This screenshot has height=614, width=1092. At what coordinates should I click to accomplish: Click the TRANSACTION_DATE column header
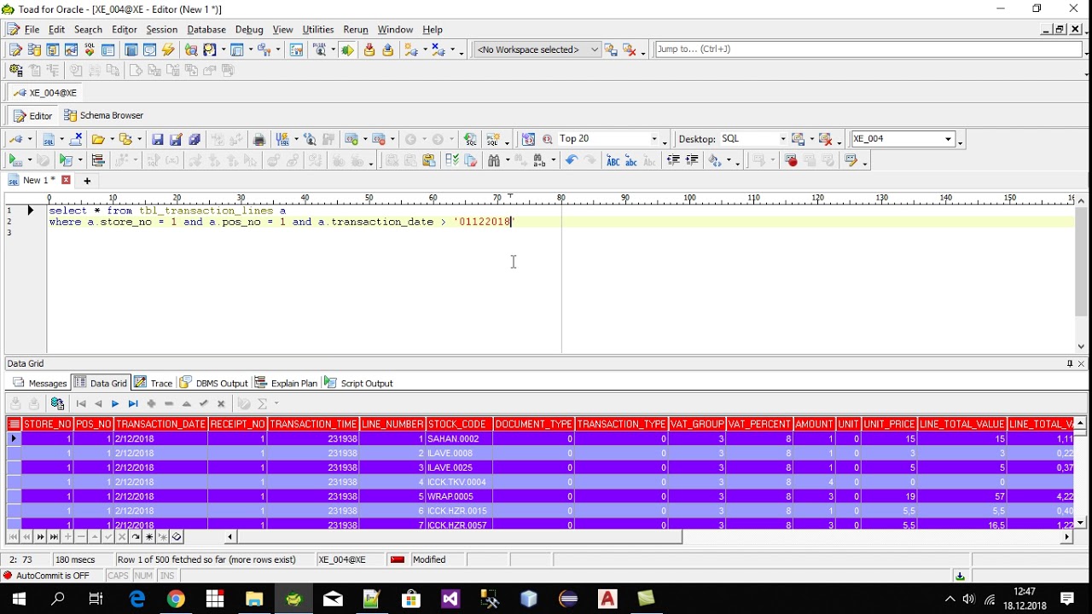(x=160, y=424)
